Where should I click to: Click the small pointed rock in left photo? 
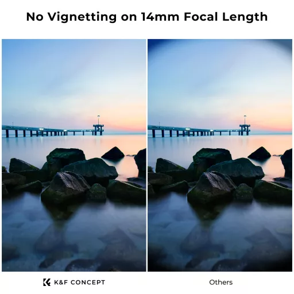pos(113,153)
